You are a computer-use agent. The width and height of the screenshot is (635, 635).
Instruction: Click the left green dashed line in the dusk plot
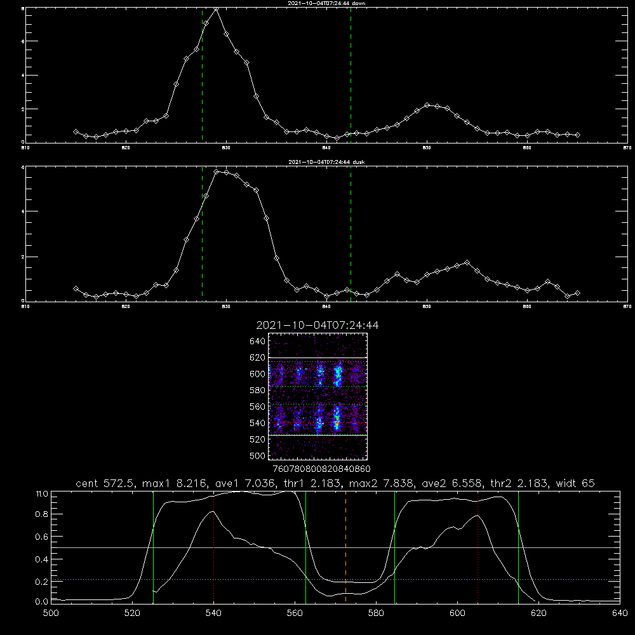(x=202, y=234)
